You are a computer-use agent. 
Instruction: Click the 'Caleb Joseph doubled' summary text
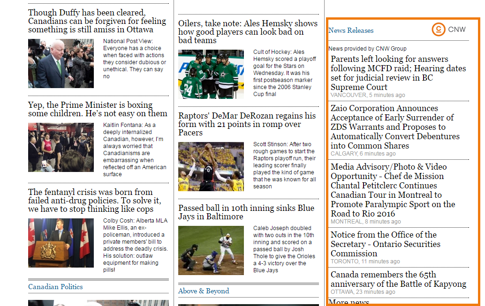pyautogui.click(x=284, y=249)
